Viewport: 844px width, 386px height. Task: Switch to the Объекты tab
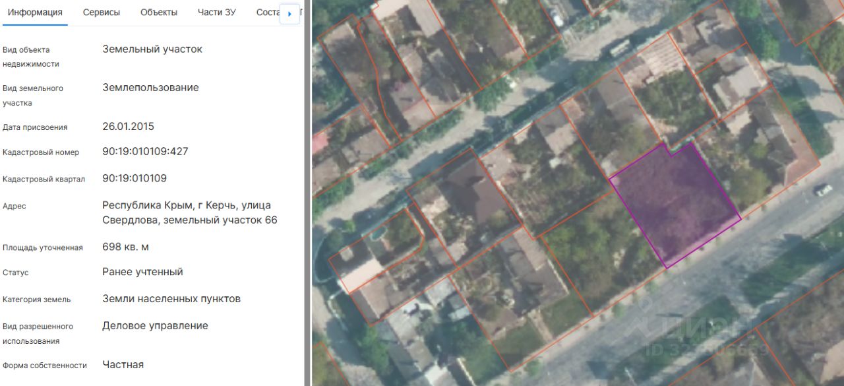click(x=159, y=13)
